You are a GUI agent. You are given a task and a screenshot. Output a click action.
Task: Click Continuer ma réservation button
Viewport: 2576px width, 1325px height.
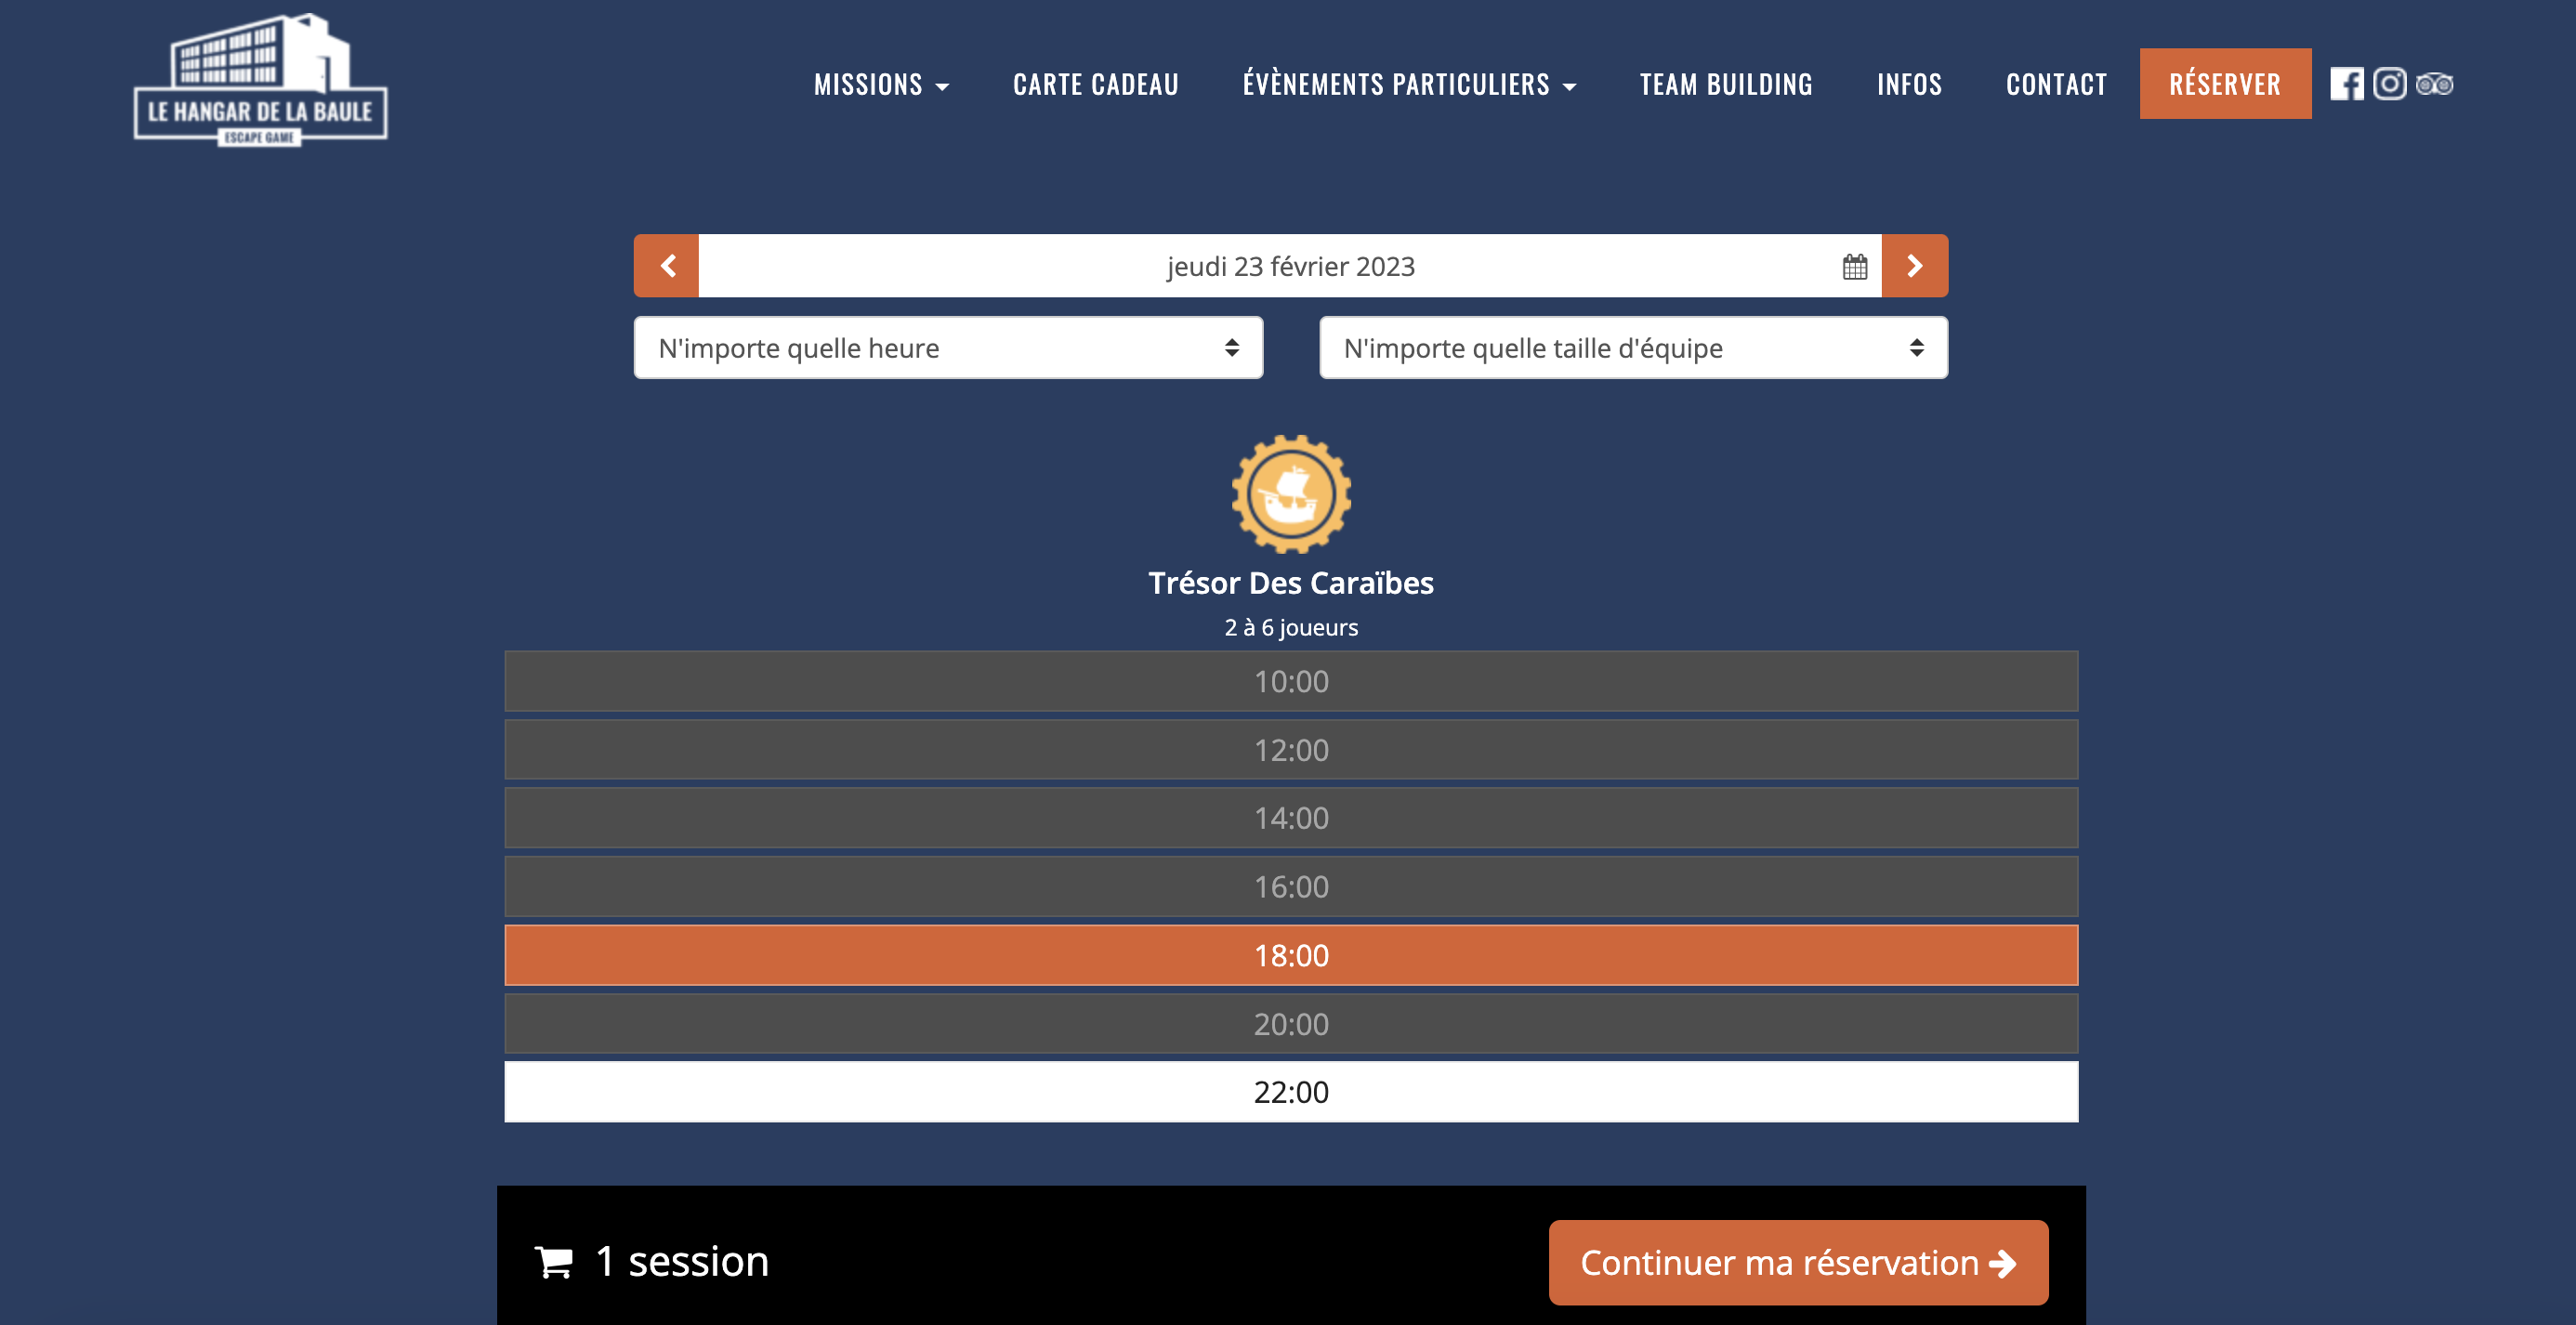pyautogui.click(x=1798, y=1263)
